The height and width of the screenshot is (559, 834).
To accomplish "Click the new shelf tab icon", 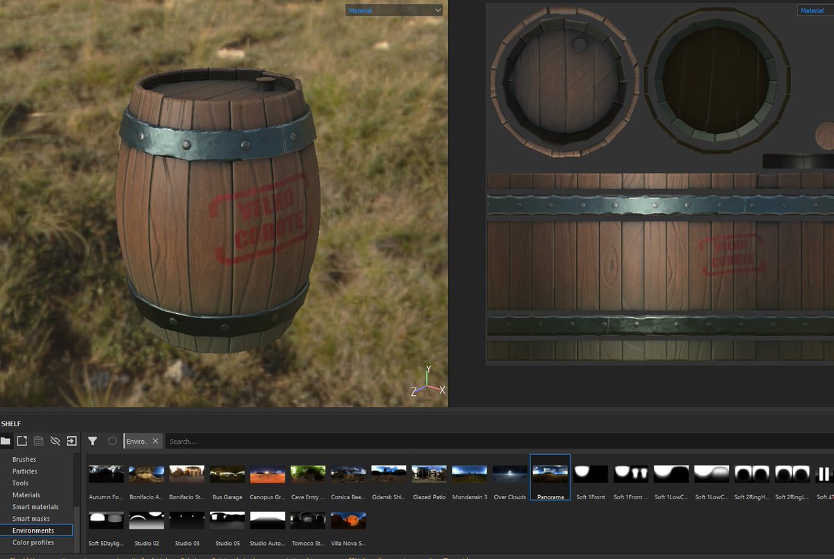I will pyautogui.click(x=22, y=441).
